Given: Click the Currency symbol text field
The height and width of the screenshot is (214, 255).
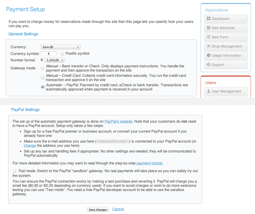Looking at the screenshot, I should click(49, 54).
